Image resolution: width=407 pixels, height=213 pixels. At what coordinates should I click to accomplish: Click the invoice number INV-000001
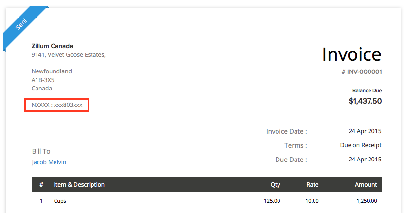click(362, 72)
